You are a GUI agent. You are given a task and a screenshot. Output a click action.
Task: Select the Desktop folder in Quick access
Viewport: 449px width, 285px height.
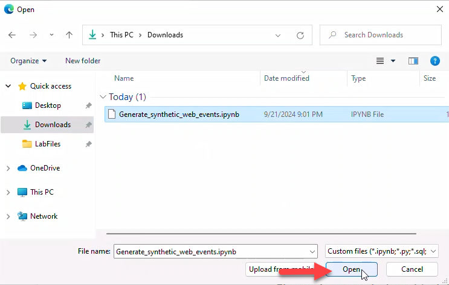(x=48, y=105)
